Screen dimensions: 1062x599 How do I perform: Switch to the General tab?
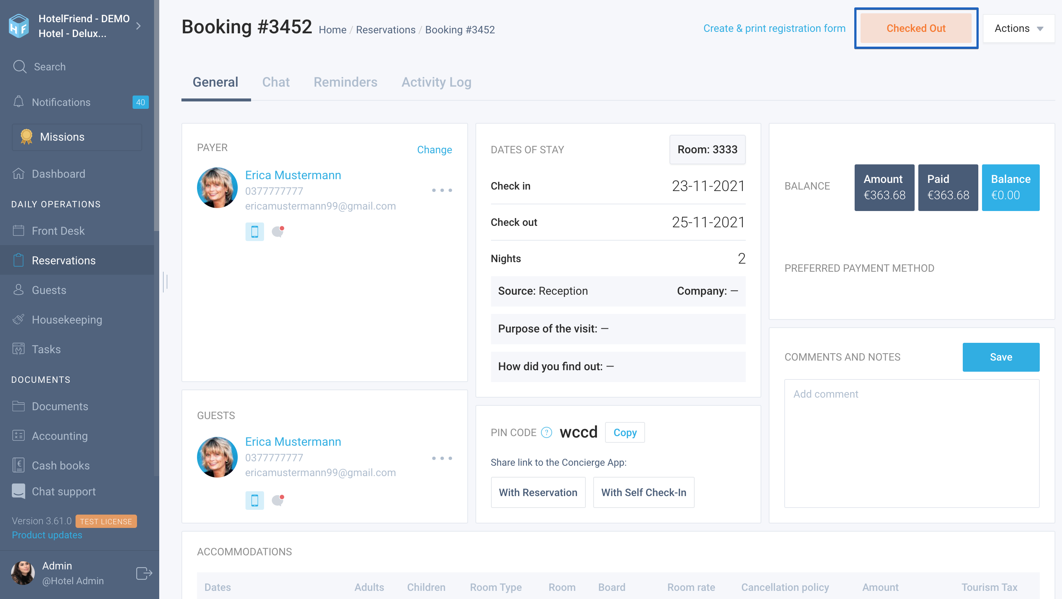pyautogui.click(x=216, y=82)
